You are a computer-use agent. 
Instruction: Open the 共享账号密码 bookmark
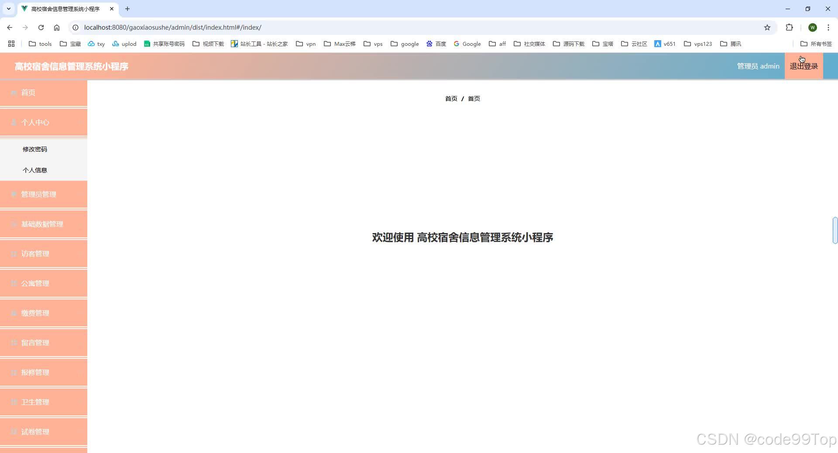coord(164,44)
